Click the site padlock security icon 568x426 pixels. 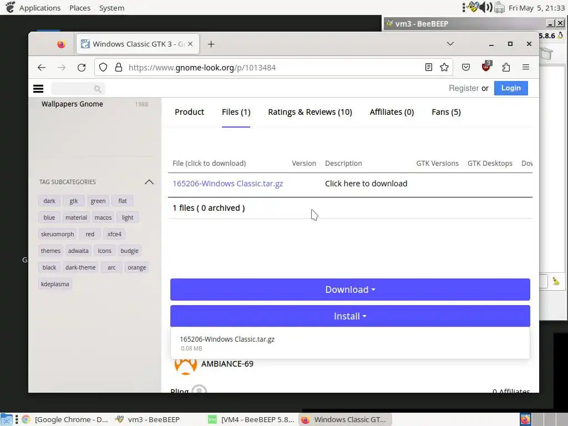(x=119, y=67)
